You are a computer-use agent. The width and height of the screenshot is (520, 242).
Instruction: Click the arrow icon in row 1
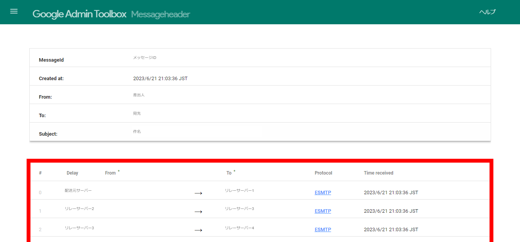click(x=198, y=212)
